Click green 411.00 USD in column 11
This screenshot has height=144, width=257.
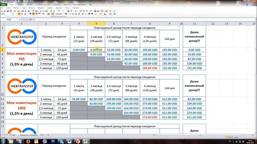click(x=194, y=117)
